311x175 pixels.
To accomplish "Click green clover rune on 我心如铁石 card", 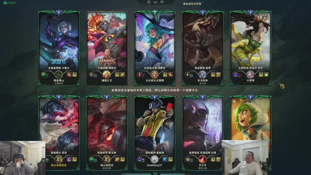I will (91, 159).
